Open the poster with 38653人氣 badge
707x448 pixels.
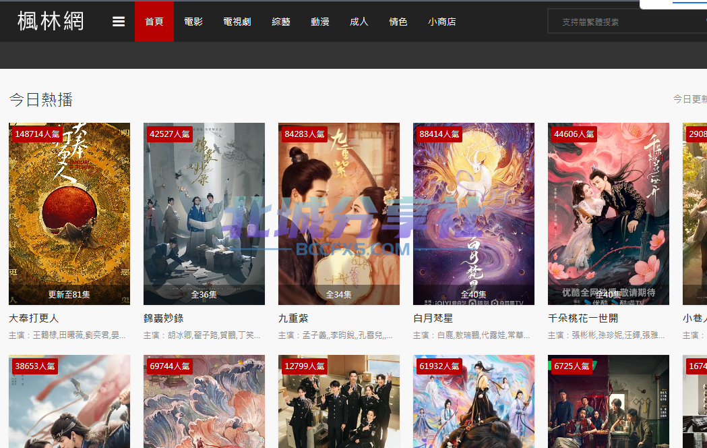tap(69, 401)
